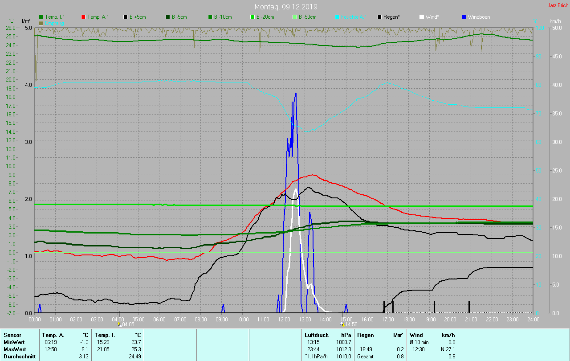
Task: Click the black Regen legend square
Action: [x=379, y=17]
